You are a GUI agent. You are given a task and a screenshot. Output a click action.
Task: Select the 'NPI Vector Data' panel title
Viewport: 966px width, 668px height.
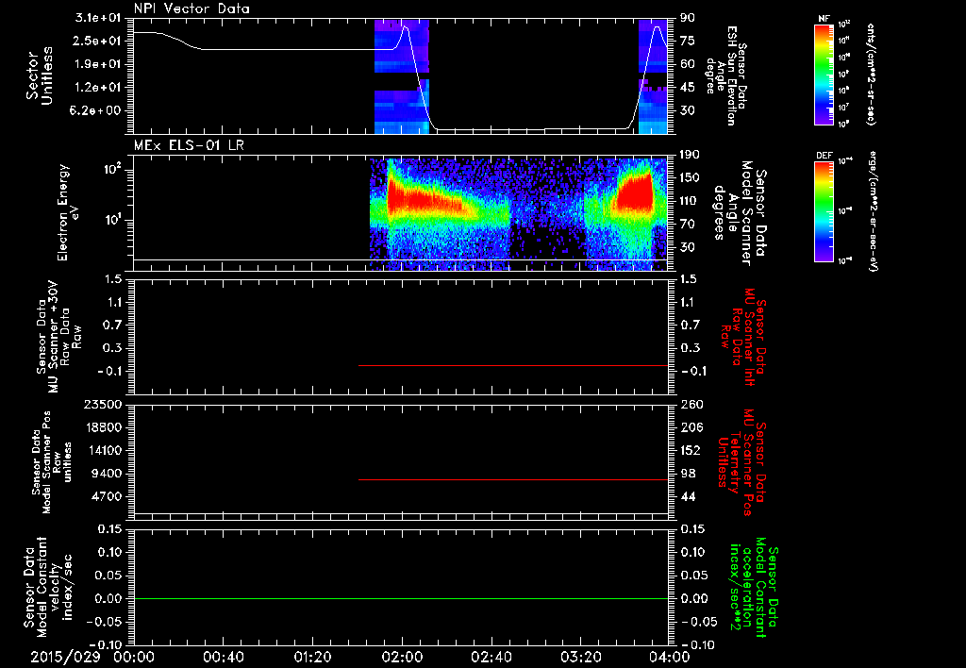192,8
